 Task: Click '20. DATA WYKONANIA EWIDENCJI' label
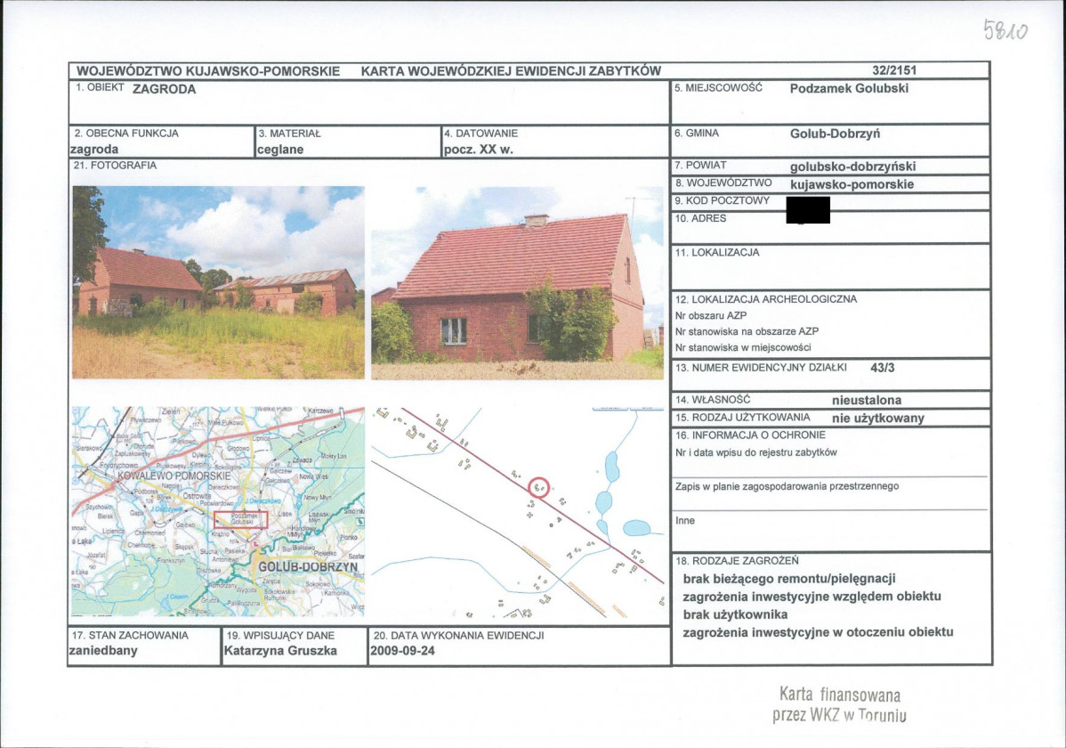[459, 636]
